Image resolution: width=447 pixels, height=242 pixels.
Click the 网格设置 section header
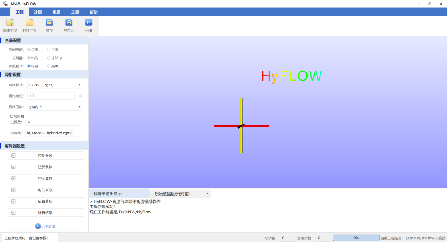coord(44,74)
